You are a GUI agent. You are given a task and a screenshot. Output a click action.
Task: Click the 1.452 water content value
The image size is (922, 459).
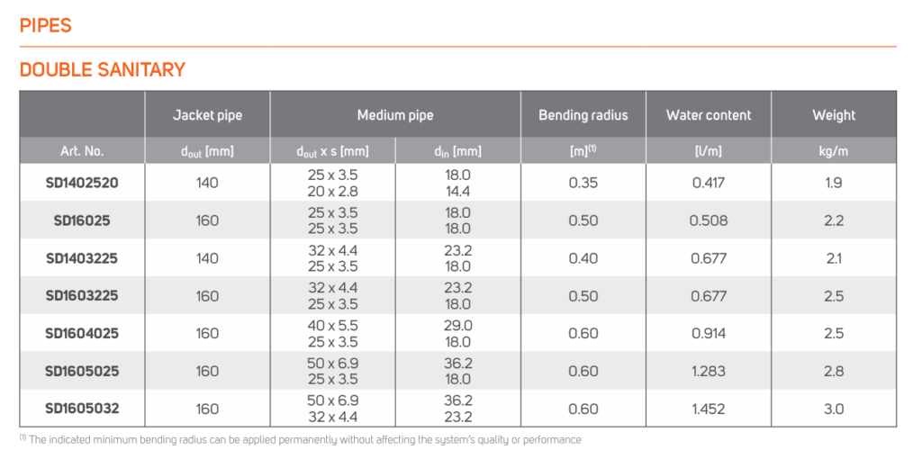pos(708,409)
